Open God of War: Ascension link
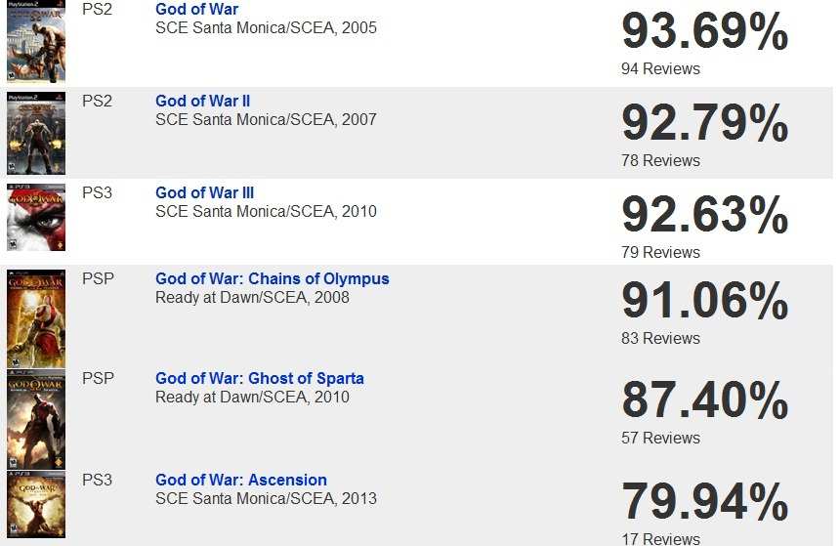 pos(241,480)
